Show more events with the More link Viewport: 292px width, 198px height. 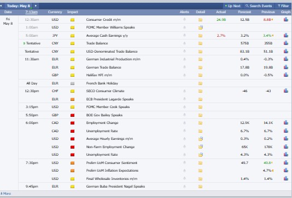(x=5, y=194)
